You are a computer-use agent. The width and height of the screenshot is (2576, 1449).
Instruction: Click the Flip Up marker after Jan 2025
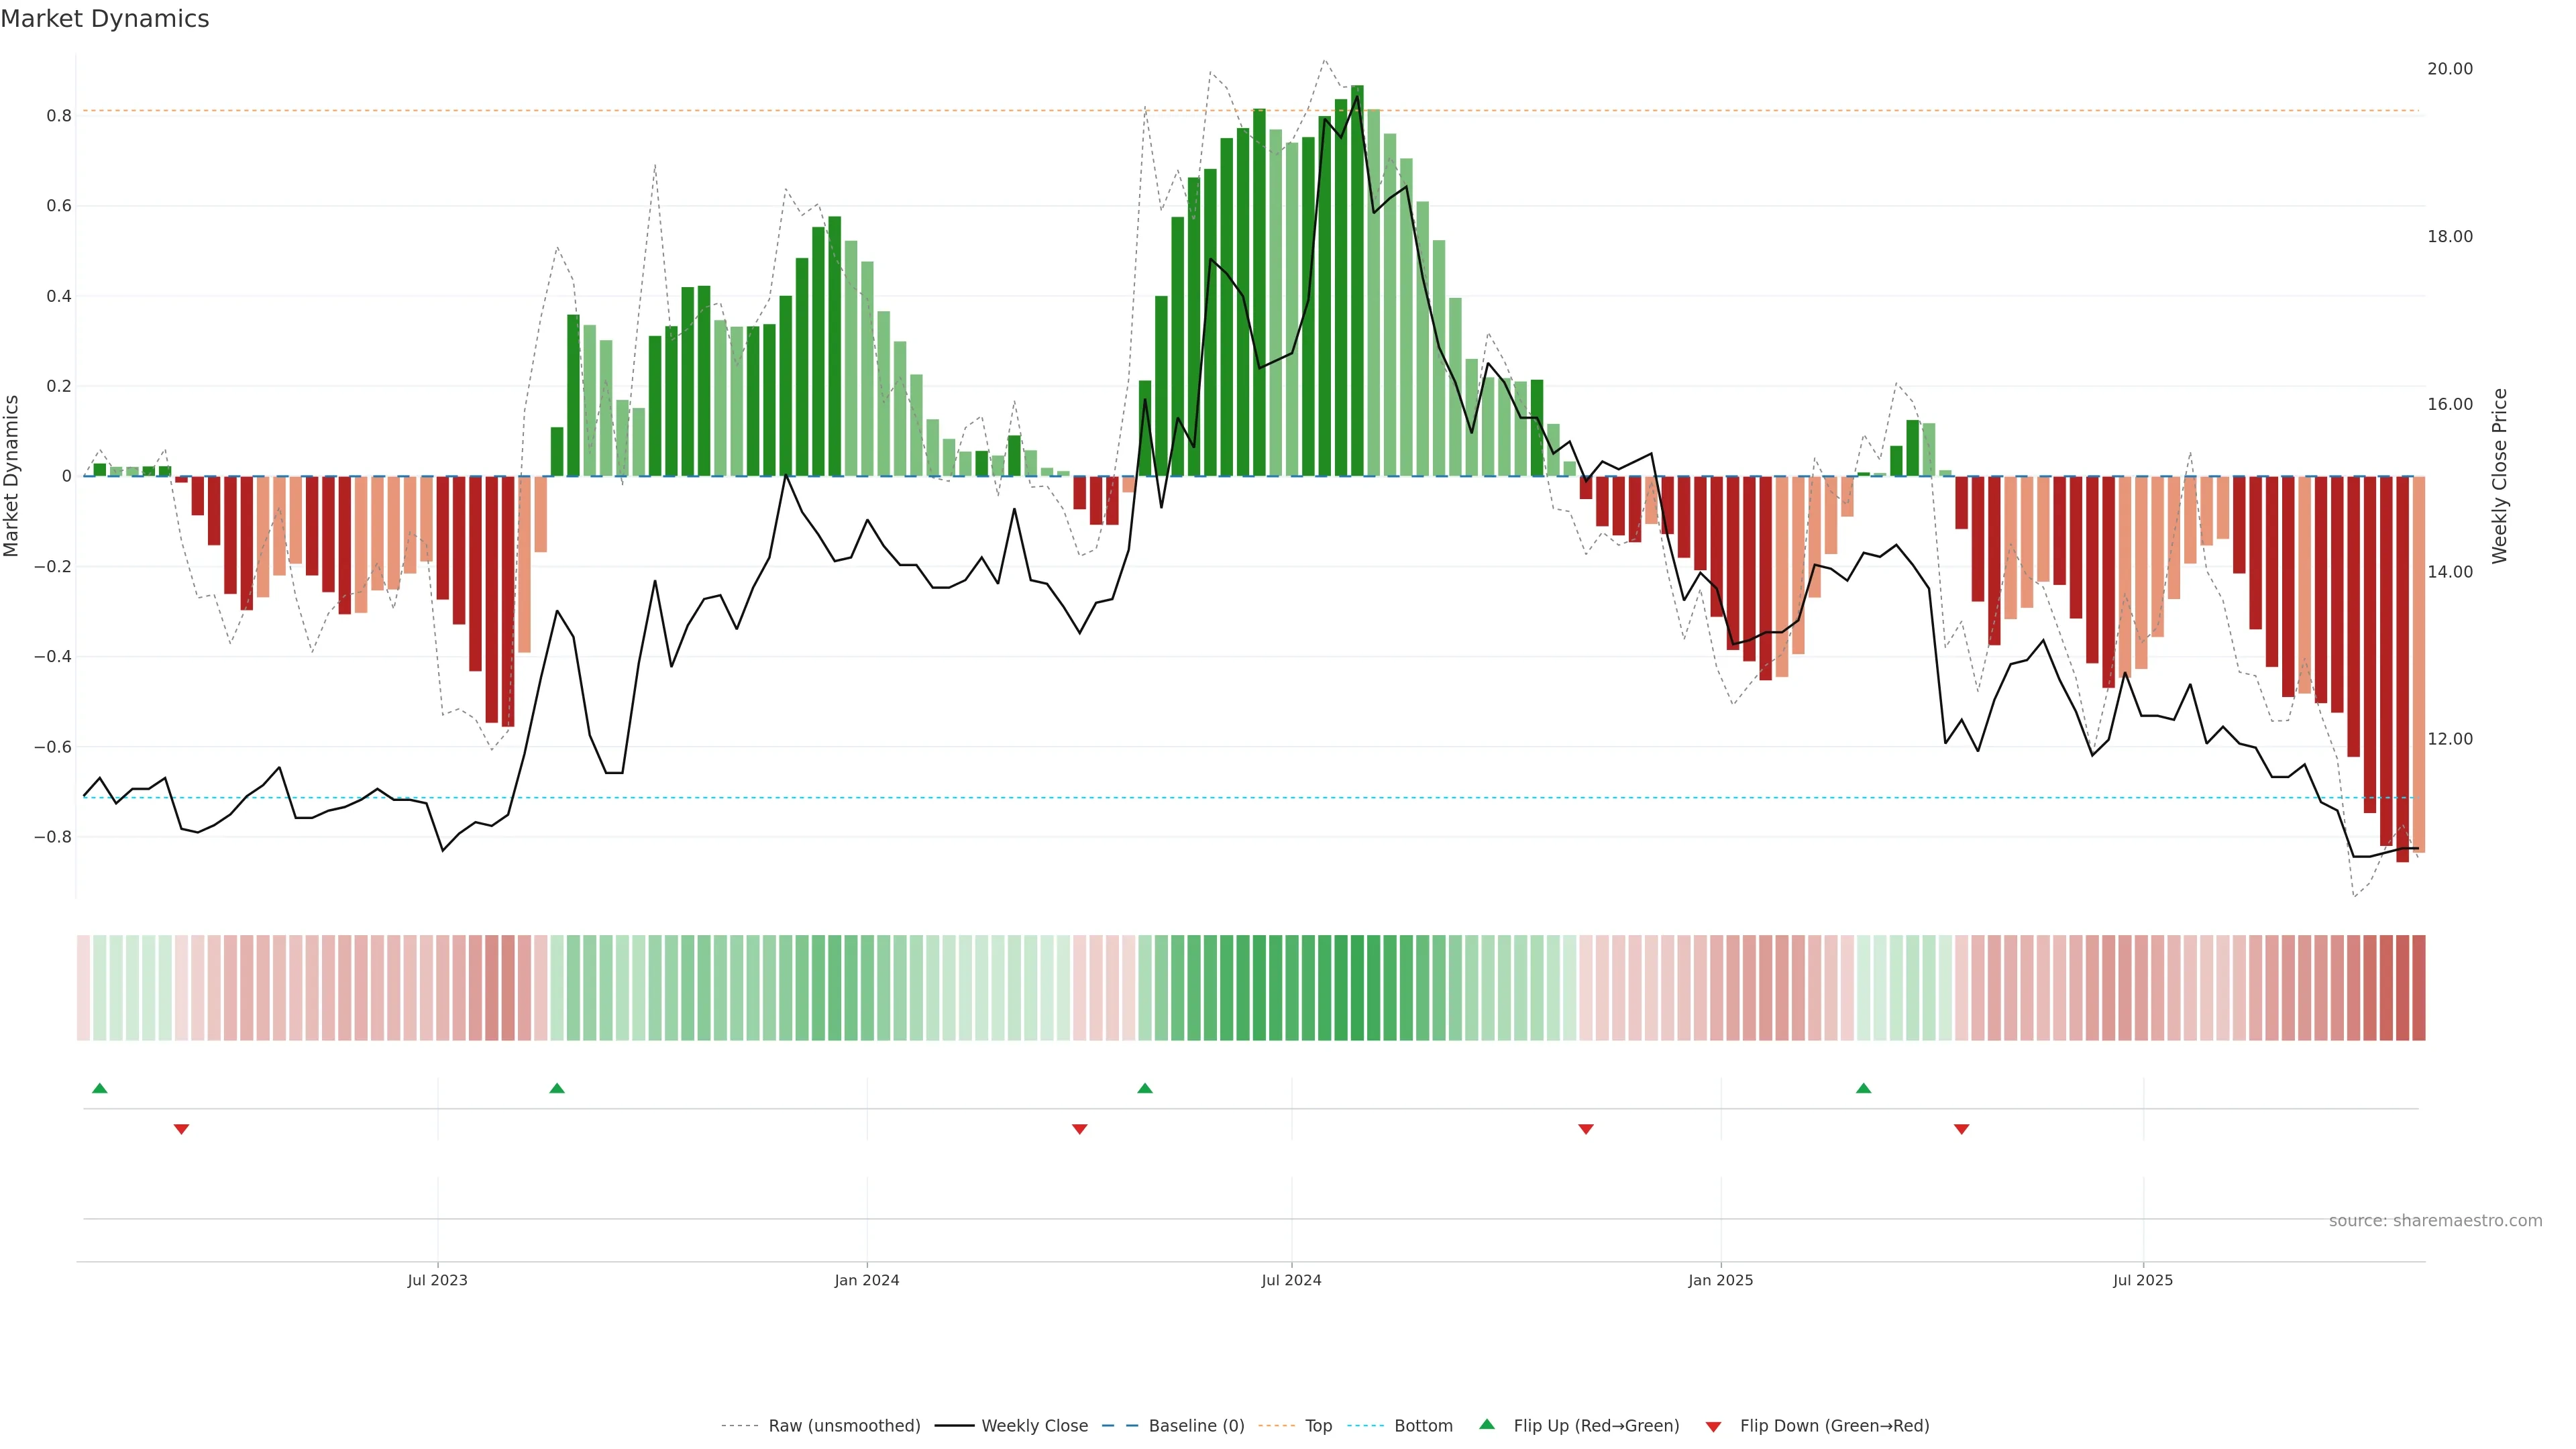point(1863,1088)
